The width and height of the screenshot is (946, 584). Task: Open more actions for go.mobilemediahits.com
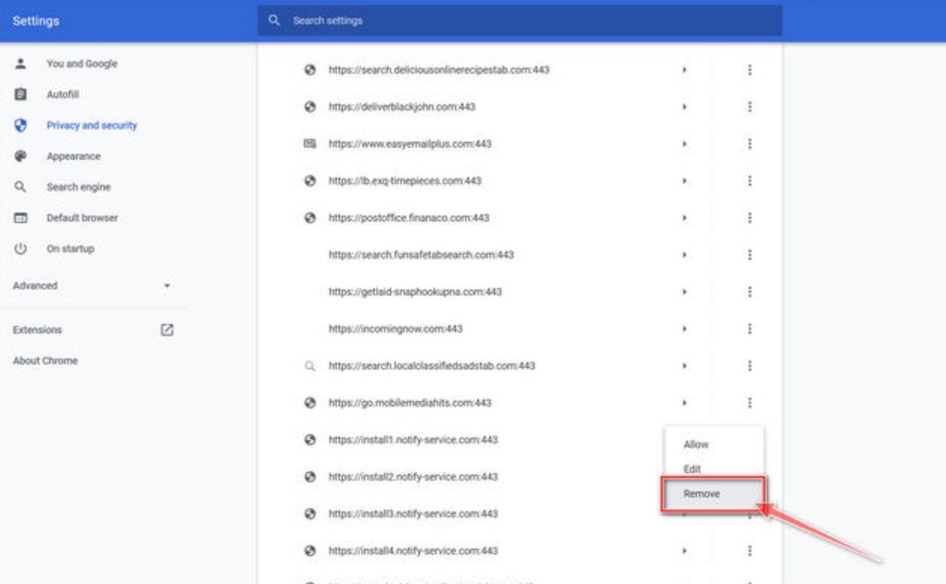(749, 403)
